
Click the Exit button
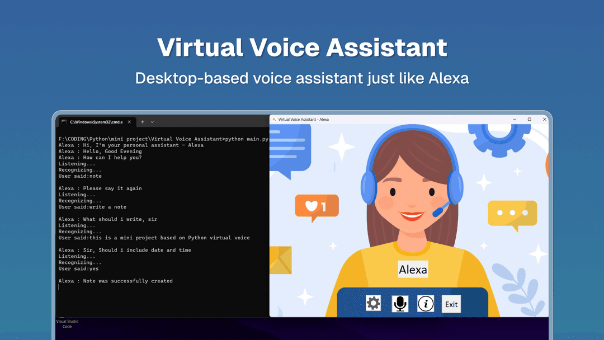451,303
